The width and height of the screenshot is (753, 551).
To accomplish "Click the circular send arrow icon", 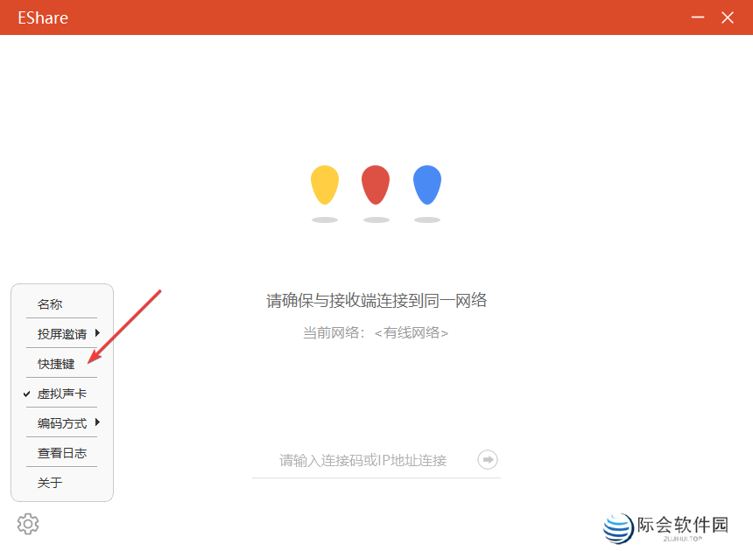I will 487,459.
